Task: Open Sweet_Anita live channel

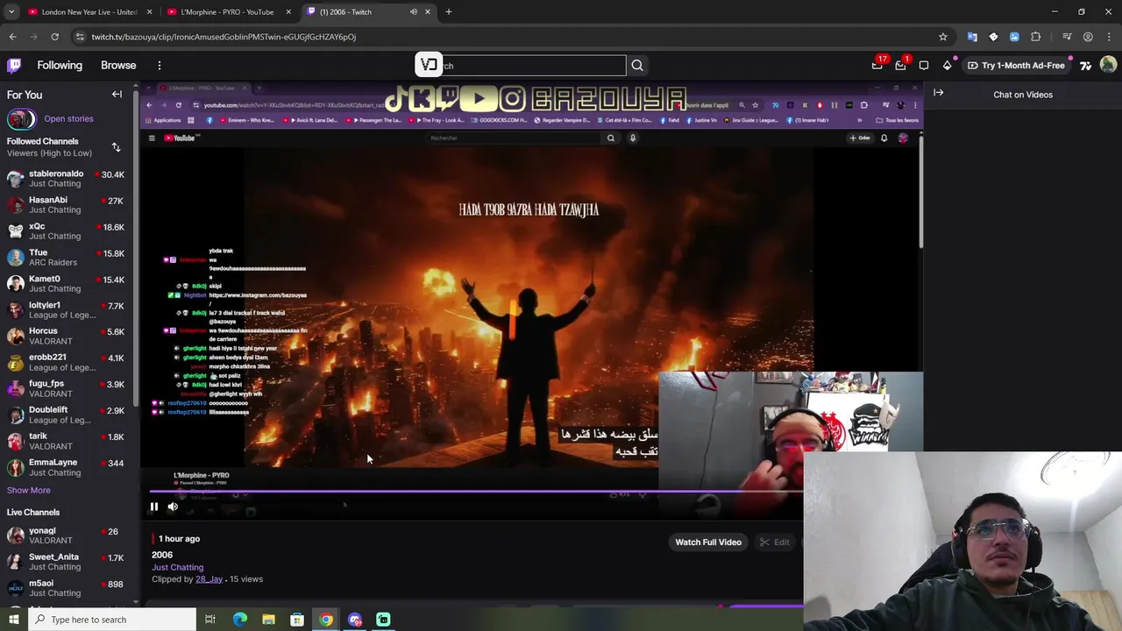Action: click(67, 563)
